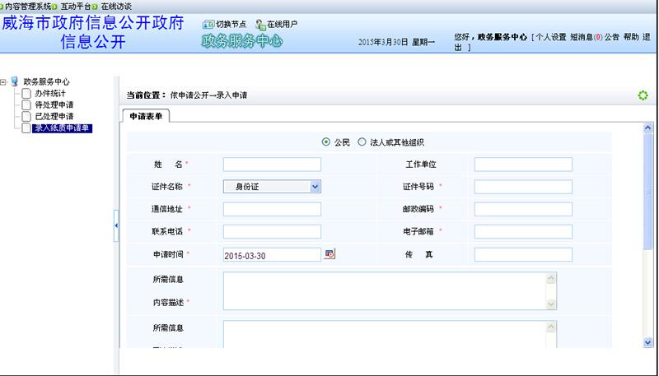Collapse the left sidebar using splitter arrow
Image resolution: width=659 pixels, height=376 pixels.
(116, 225)
